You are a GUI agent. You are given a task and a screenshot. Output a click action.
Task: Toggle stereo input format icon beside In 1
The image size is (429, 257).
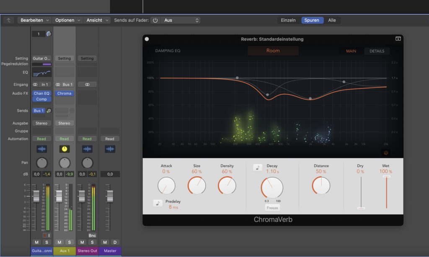point(35,85)
